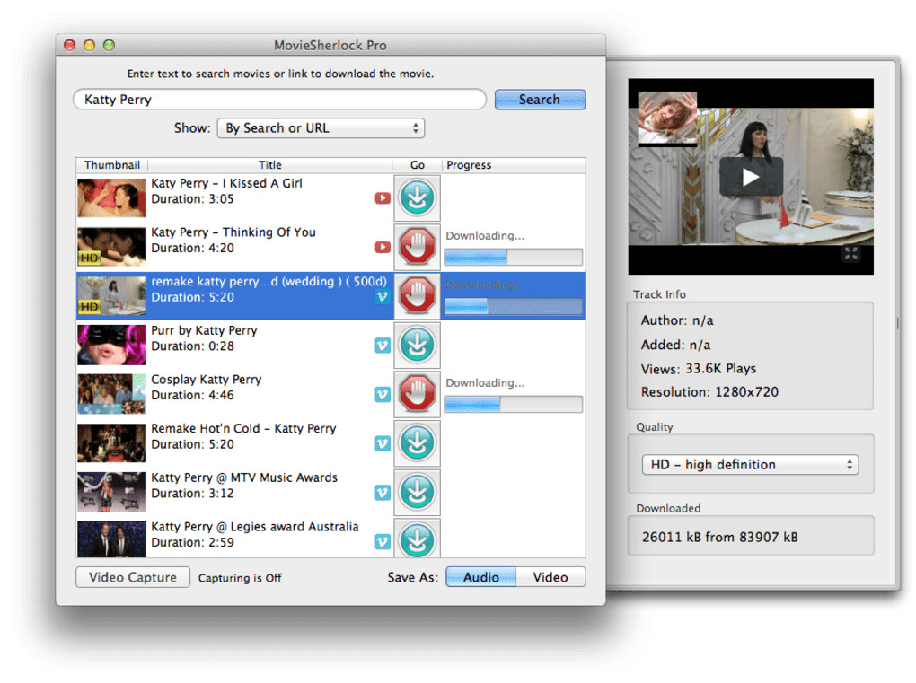This screenshot has width=916, height=683.
Task: Click '26011 kB from 83907 kB' downloaded text
Action: [719, 537]
